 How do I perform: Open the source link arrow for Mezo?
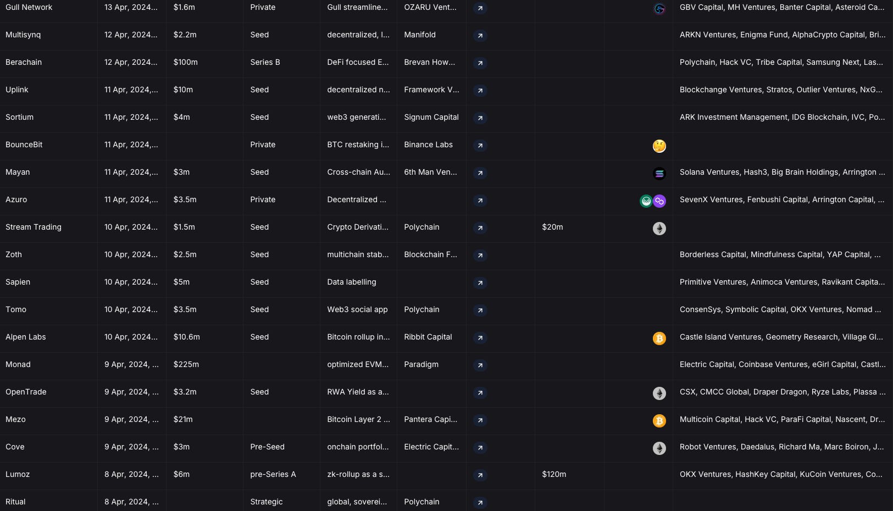(480, 420)
